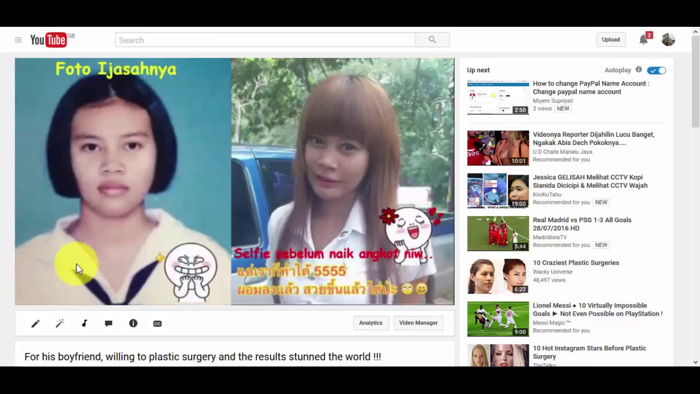Image resolution: width=700 pixels, height=394 pixels.
Task: Open the account avatar menu
Action: (x=668, y=39)
